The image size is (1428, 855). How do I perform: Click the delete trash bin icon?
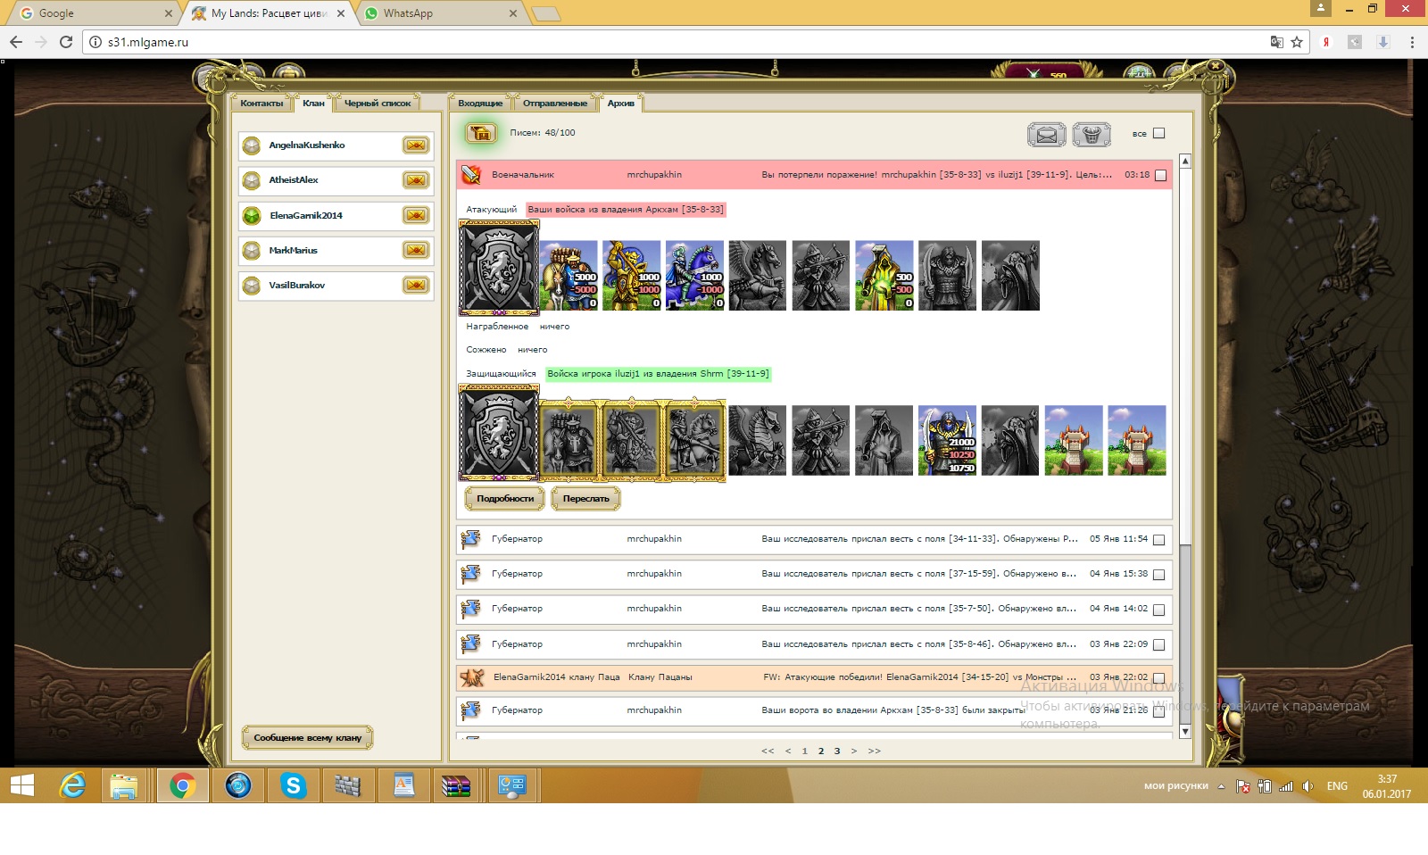pyautogui.click(x=1091, y=135)
